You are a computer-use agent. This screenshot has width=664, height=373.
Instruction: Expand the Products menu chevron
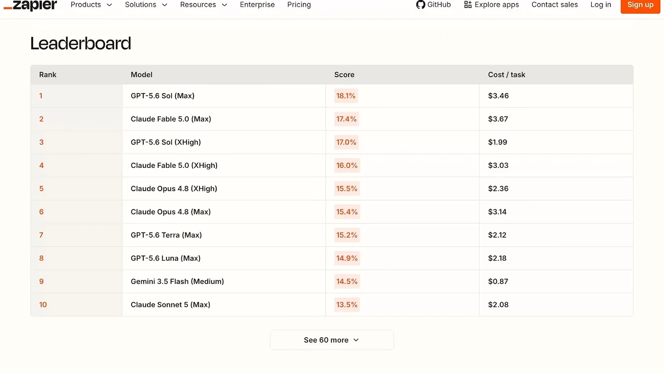point(110,5)
